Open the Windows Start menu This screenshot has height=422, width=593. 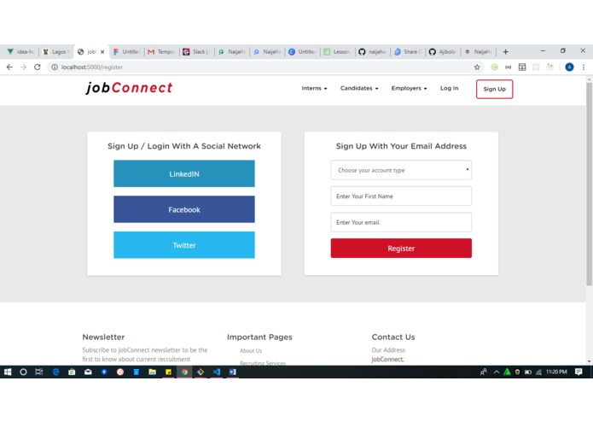point(8,372)
